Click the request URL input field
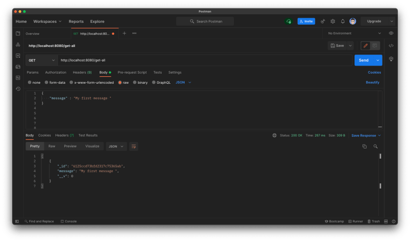410x241 pixels. click(x=205, y=60)
